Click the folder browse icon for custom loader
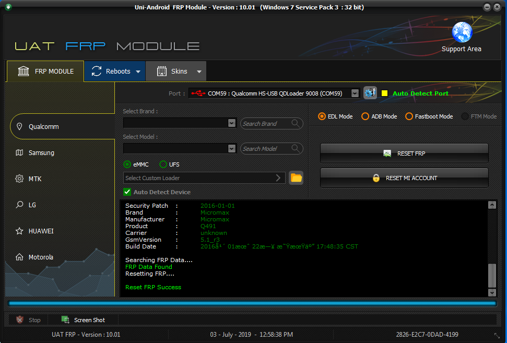507x343 pixels. coord(296,178)
